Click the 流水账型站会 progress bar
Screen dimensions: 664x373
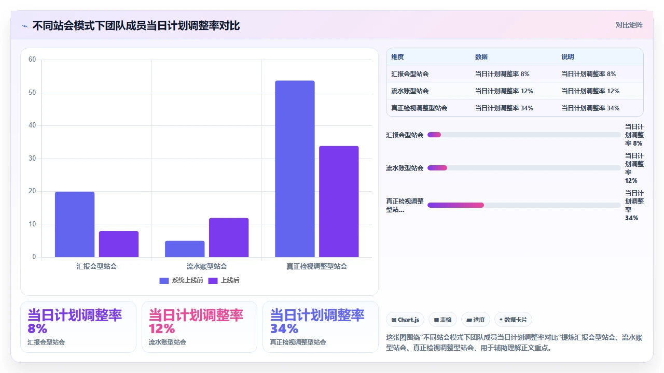[x=524, y=168]
